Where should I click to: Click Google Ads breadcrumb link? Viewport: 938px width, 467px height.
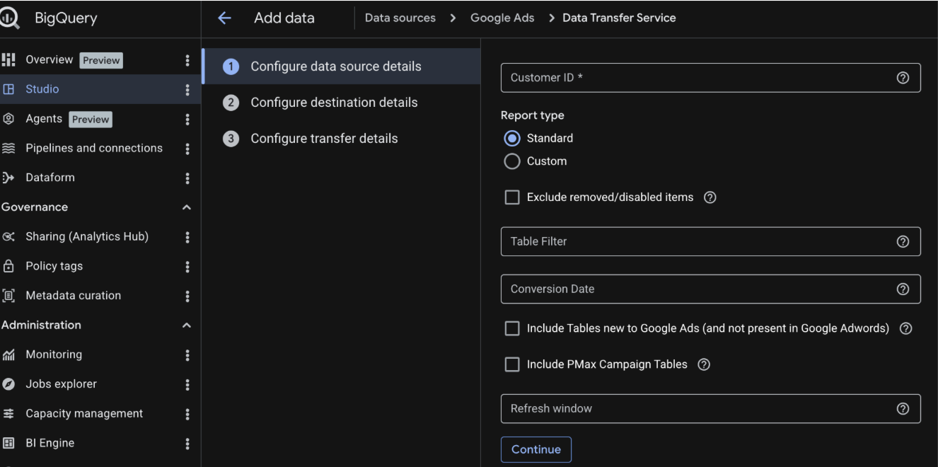(502, 18)
